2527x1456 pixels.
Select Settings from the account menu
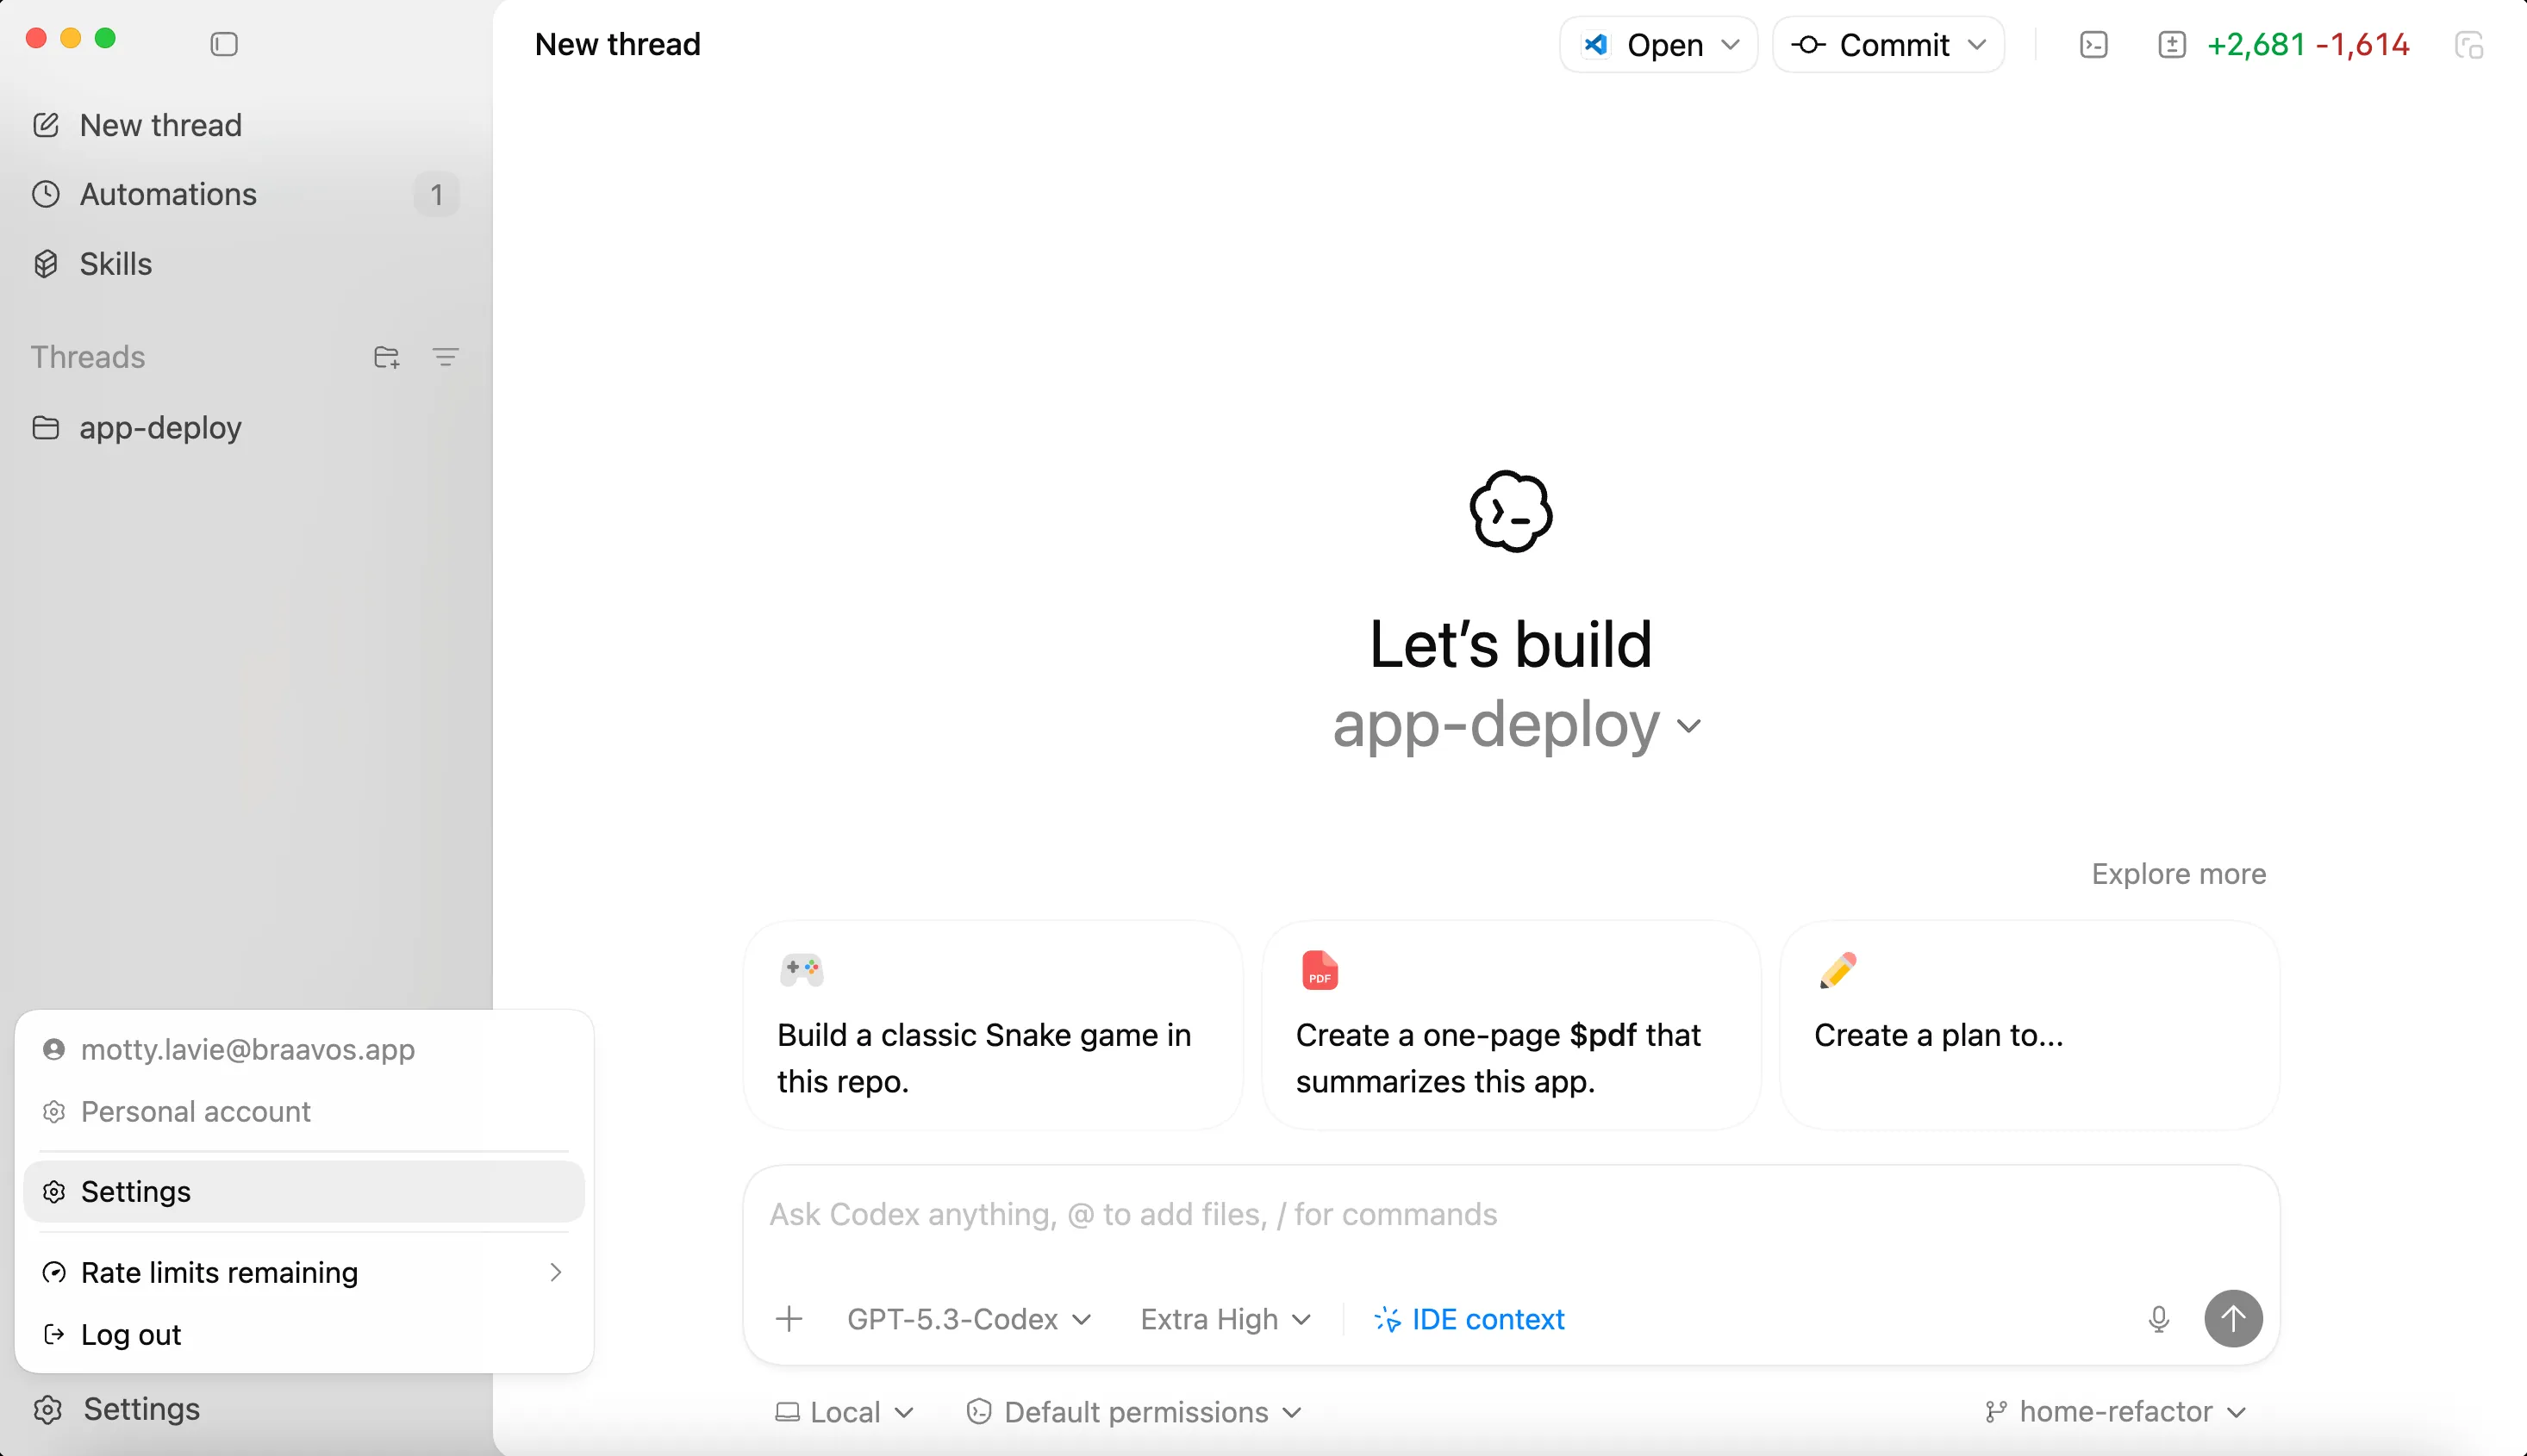tap(135, 1191)
